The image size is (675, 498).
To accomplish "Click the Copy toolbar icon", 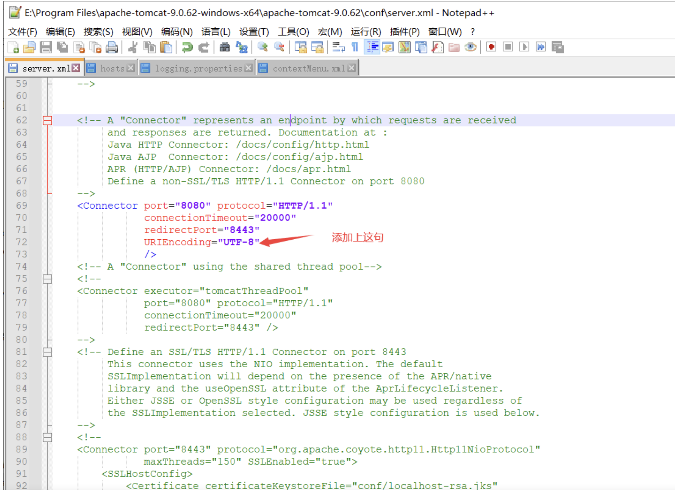I will (x=150, y=47).
